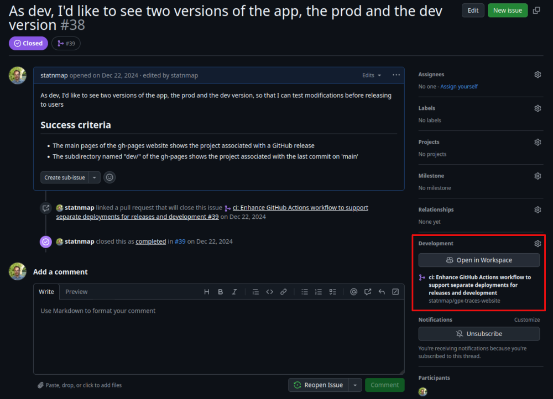Switch to the Preview tab
This screenshot has width=553, height=399.
pos(76,292)
